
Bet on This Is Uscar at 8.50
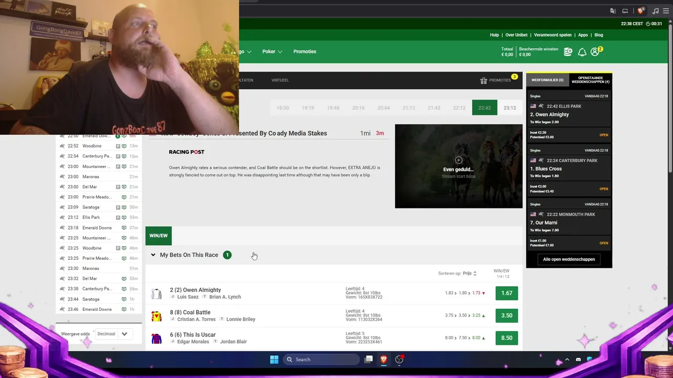(506, 338)
